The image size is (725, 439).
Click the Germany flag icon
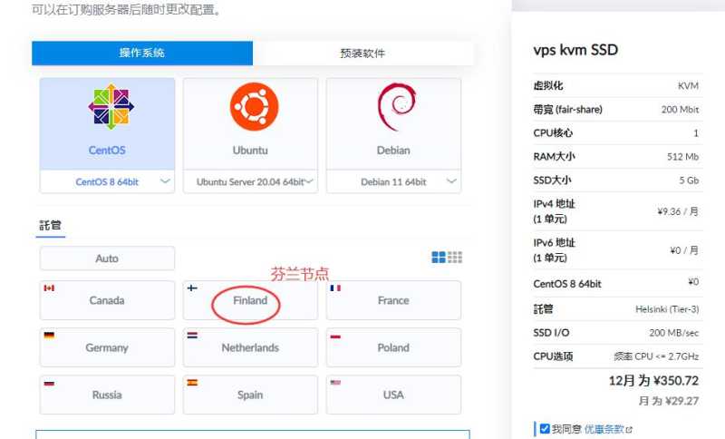pos(49,336)
